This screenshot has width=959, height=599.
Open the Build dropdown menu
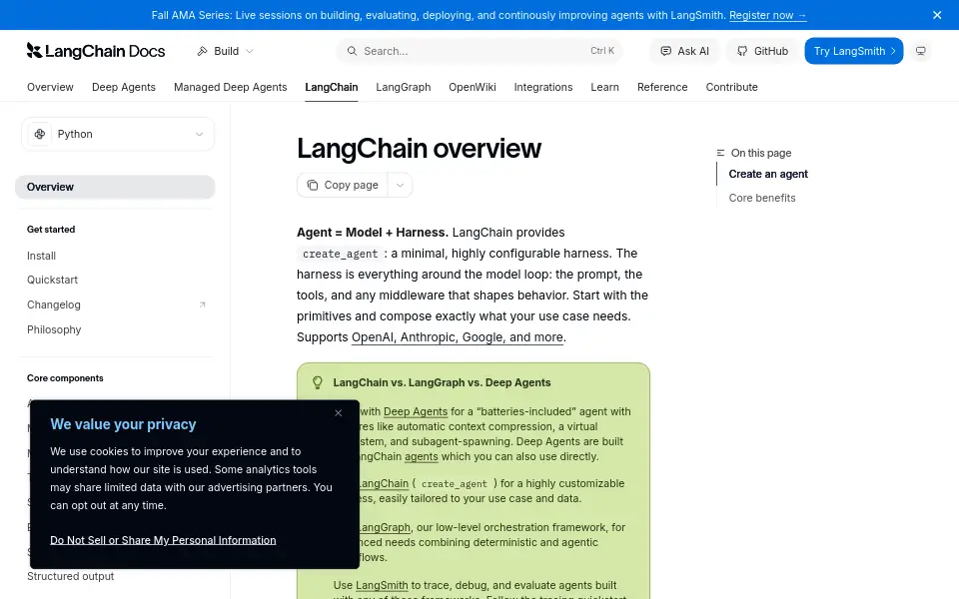tap(225, 51)
